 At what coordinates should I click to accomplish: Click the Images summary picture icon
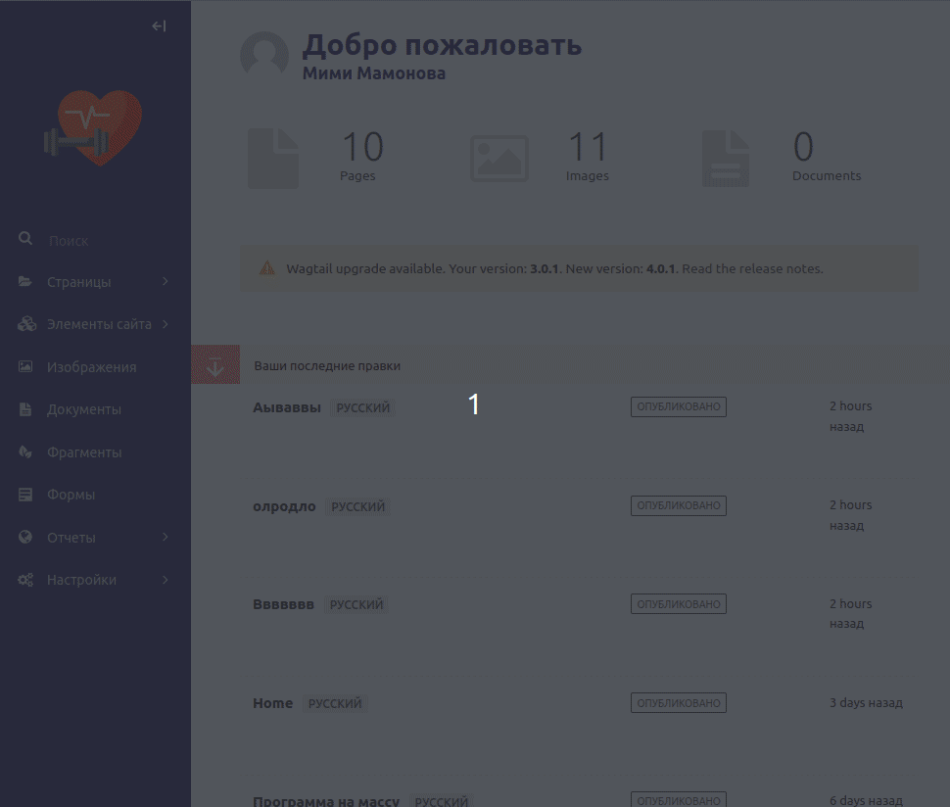(x=499, y=158)
